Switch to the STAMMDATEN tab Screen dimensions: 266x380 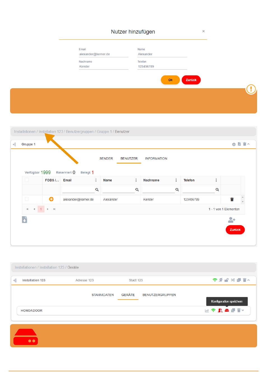[x=103, y=295]
